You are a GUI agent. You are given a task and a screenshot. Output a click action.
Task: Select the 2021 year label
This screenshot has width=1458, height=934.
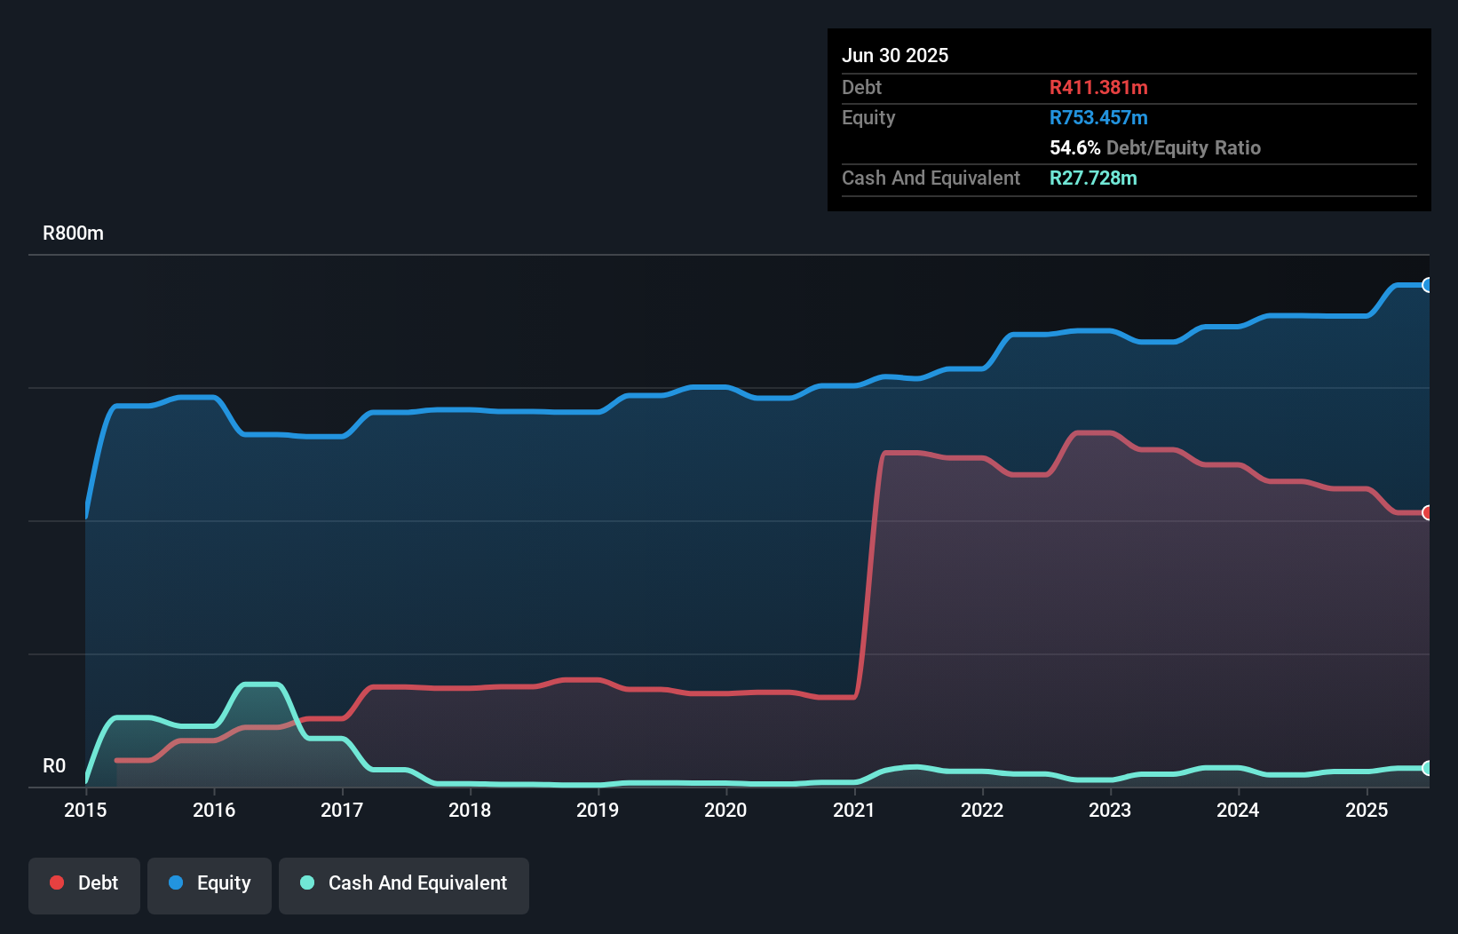[x=854, y=810]
